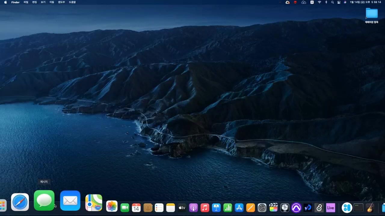The width and height of the screenshot is (385, 216).
Task: Launch Ableton Live from the Dock
Action: 330,208
